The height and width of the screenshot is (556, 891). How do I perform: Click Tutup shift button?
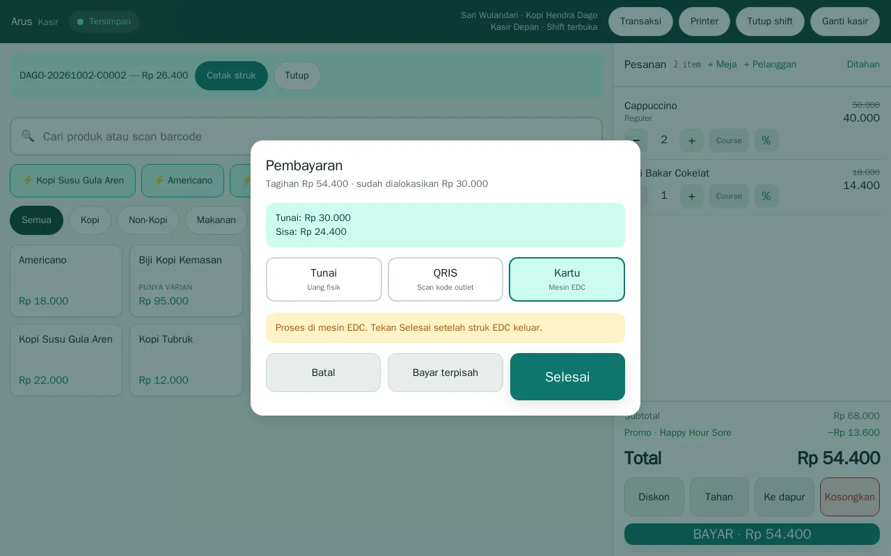pos(770,22)
